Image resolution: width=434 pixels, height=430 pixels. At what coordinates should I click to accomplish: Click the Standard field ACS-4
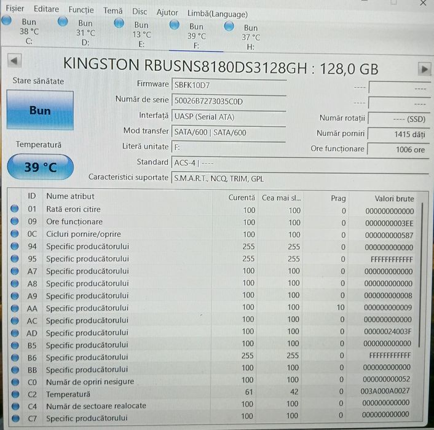(x=300, y=163)
